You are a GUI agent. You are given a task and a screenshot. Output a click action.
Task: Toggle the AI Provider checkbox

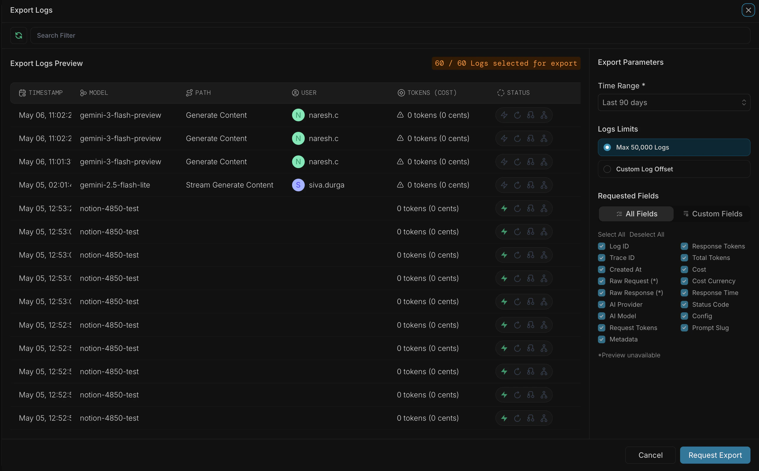tap(602, 305)
